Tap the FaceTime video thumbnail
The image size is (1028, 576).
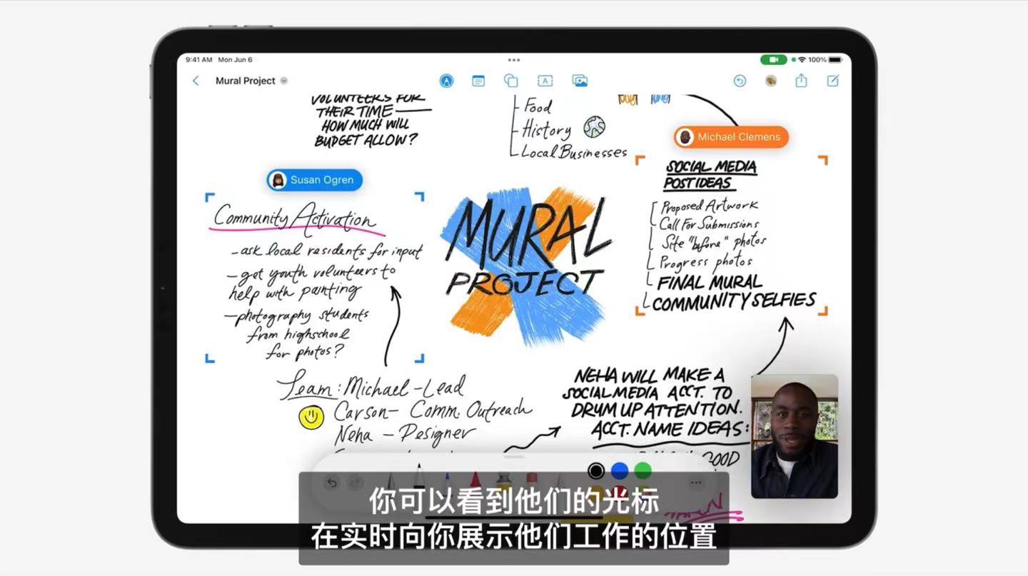pos(794,437)
